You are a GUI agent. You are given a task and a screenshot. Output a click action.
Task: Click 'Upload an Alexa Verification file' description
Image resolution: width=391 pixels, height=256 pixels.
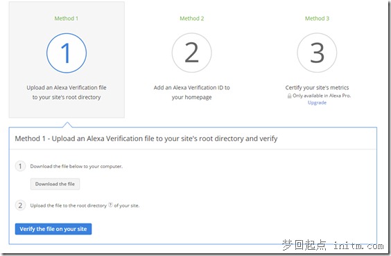(x=67, y=92)
